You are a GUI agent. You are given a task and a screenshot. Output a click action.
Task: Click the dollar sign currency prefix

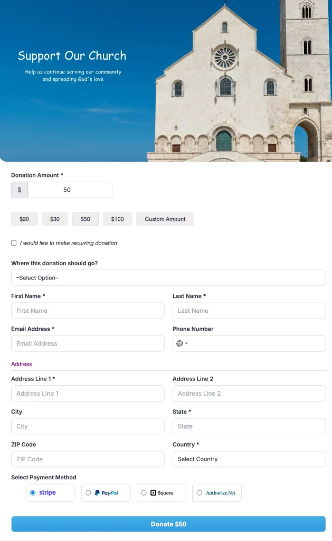[x=20, y=190]
